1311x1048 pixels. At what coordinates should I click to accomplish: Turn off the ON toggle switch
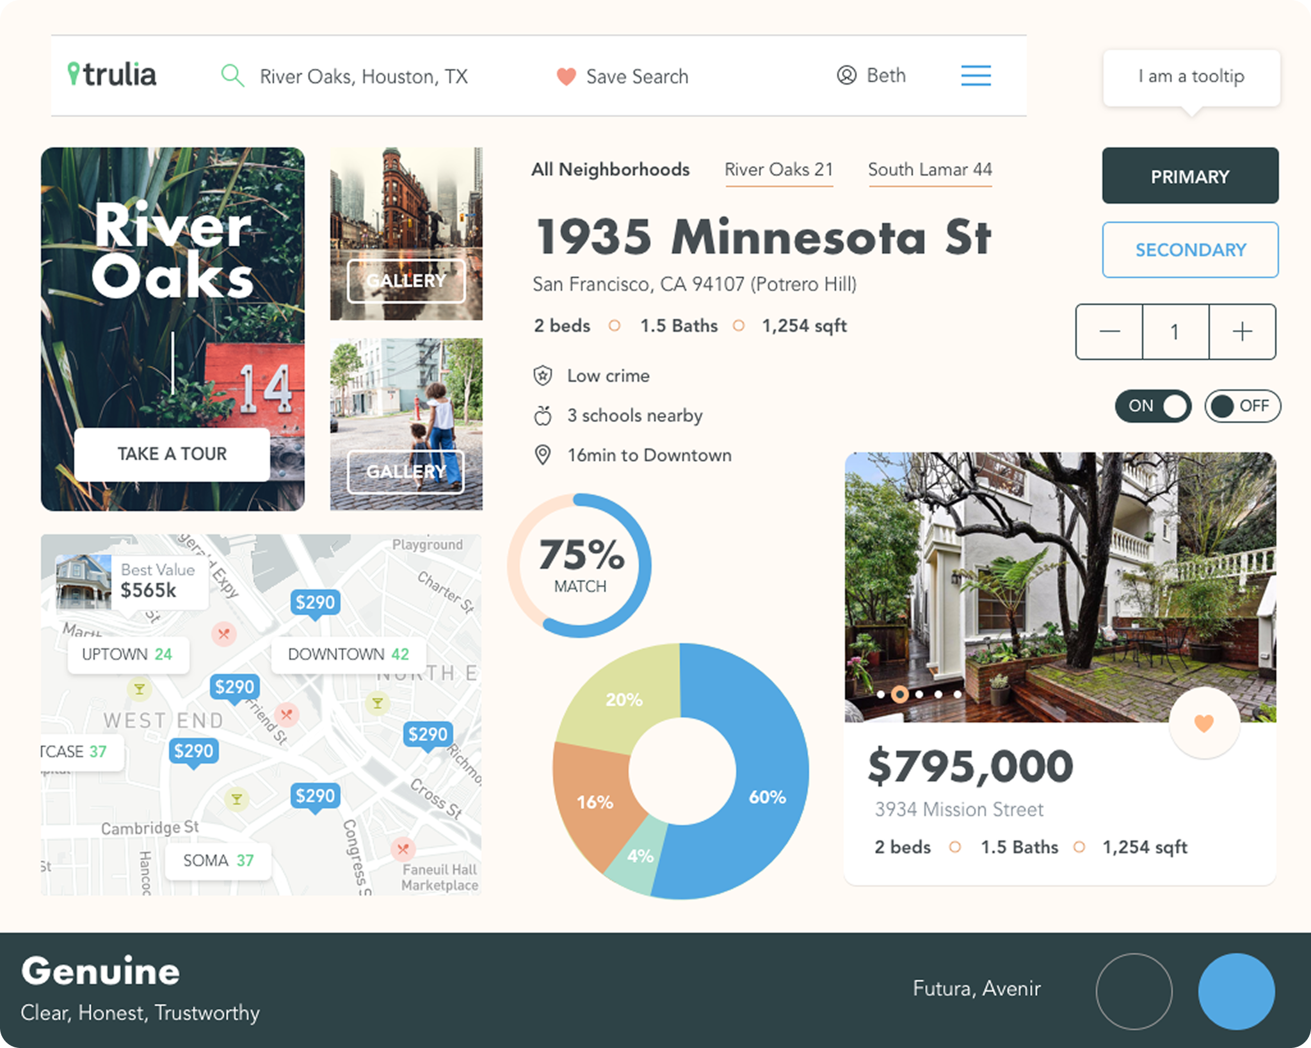pyautogui.click(x=1153, y=406)
